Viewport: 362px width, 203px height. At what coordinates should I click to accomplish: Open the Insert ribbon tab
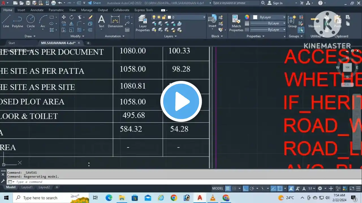(21, 10)
